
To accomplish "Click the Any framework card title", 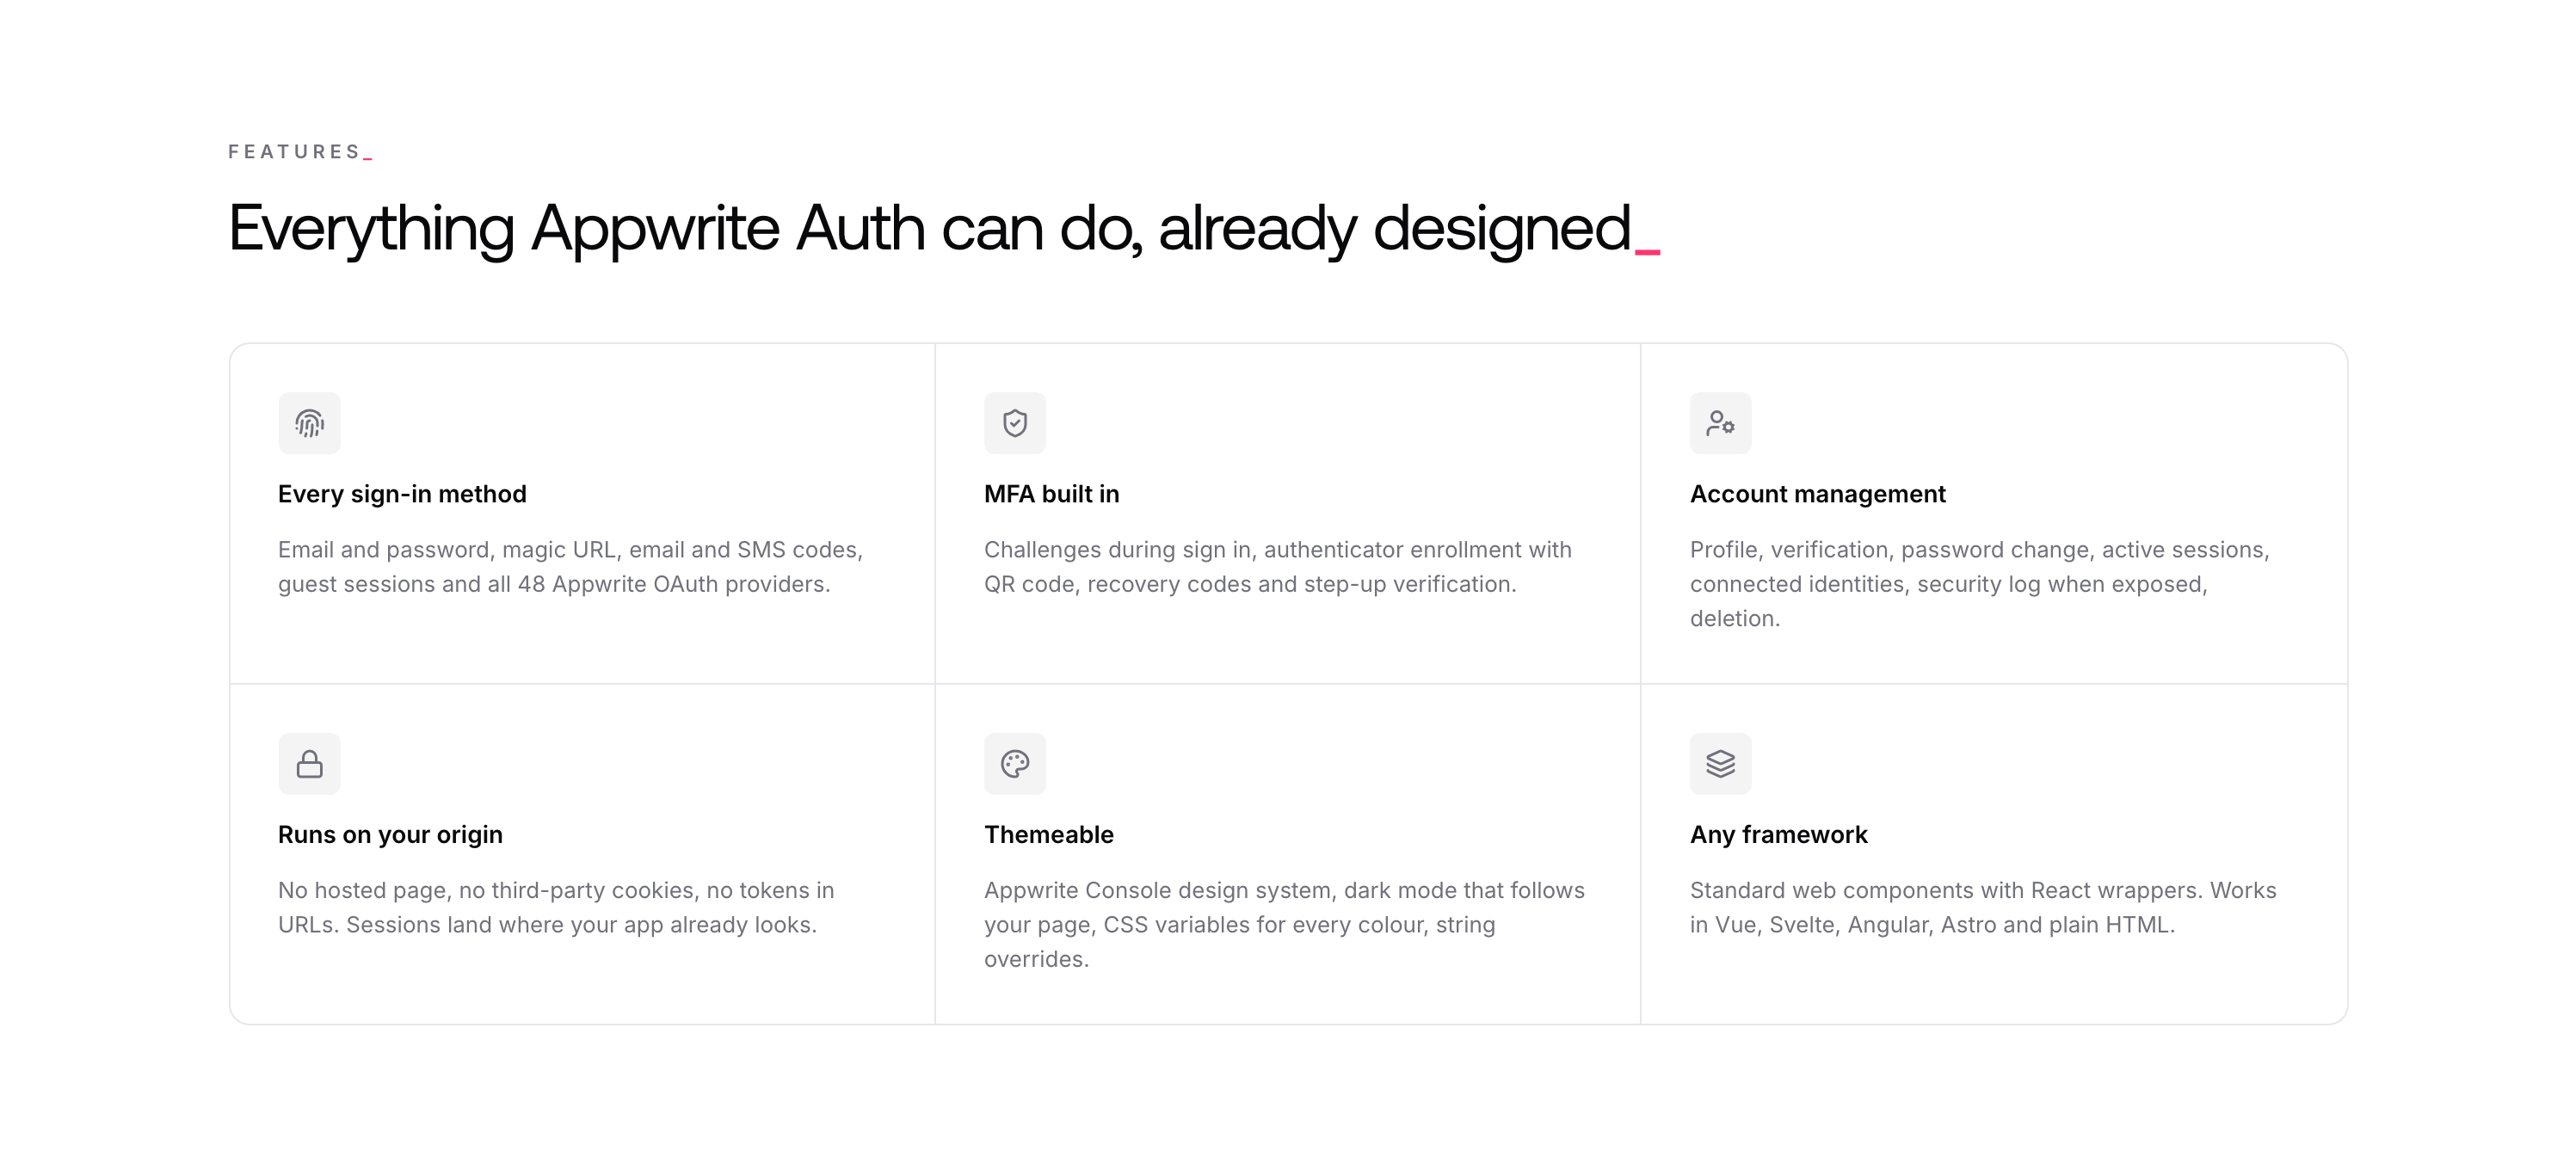I will pos(1779,835).
